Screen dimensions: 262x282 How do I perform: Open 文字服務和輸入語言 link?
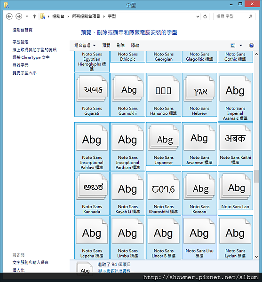click(31, 262)
